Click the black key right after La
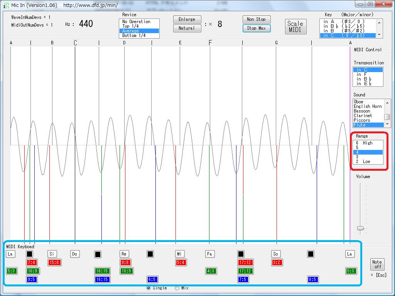 29,254
